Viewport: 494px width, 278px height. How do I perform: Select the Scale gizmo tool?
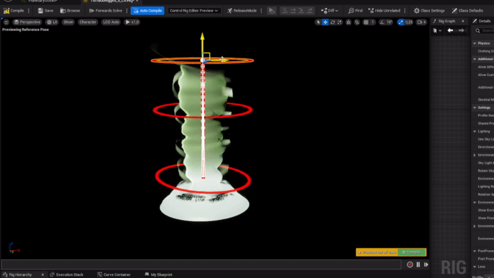click(339, 22)
